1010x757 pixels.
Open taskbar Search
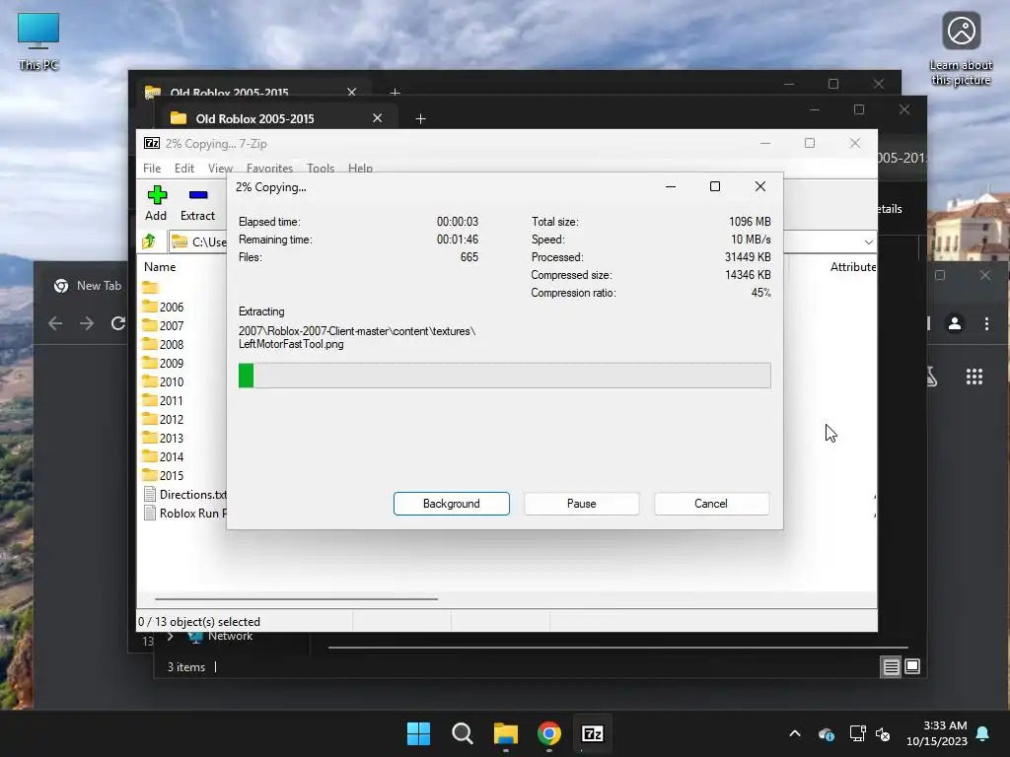pos(462,733)
